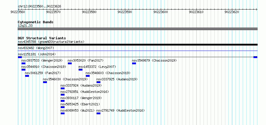
Task: Select the blue box under nsv3546603
Action: 88,76
